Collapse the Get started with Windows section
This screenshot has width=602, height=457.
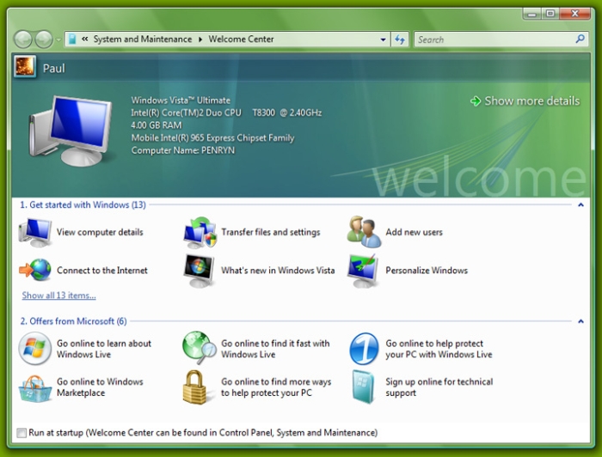(580, 204)
